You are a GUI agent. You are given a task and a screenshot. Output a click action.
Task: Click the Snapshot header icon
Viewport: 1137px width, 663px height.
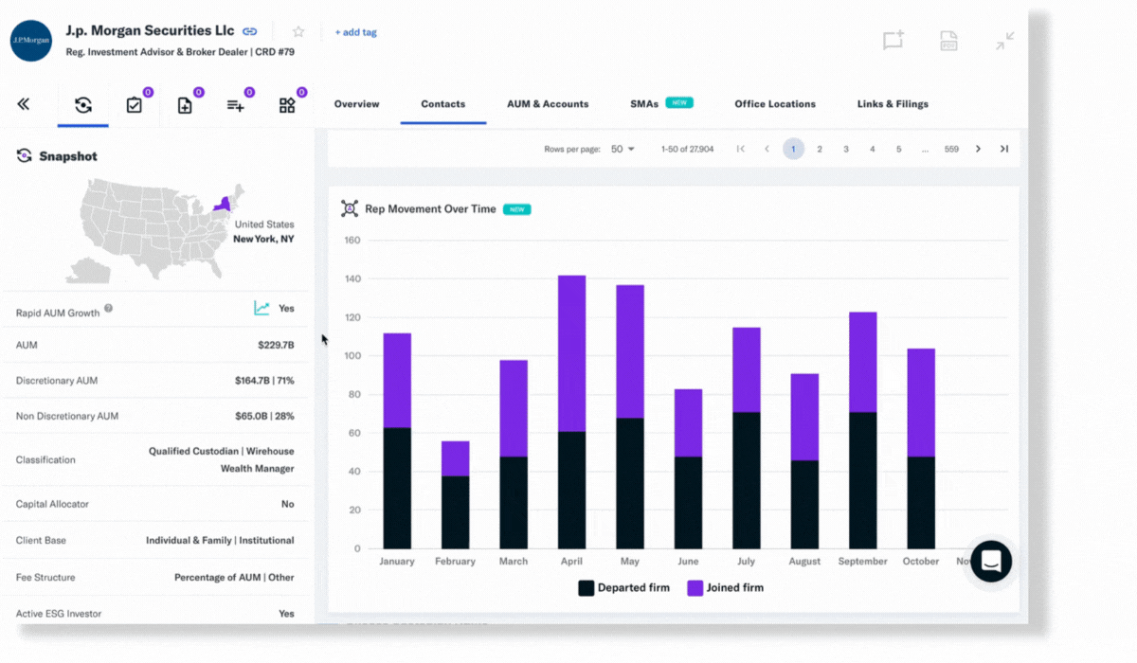tap(25, 156)
